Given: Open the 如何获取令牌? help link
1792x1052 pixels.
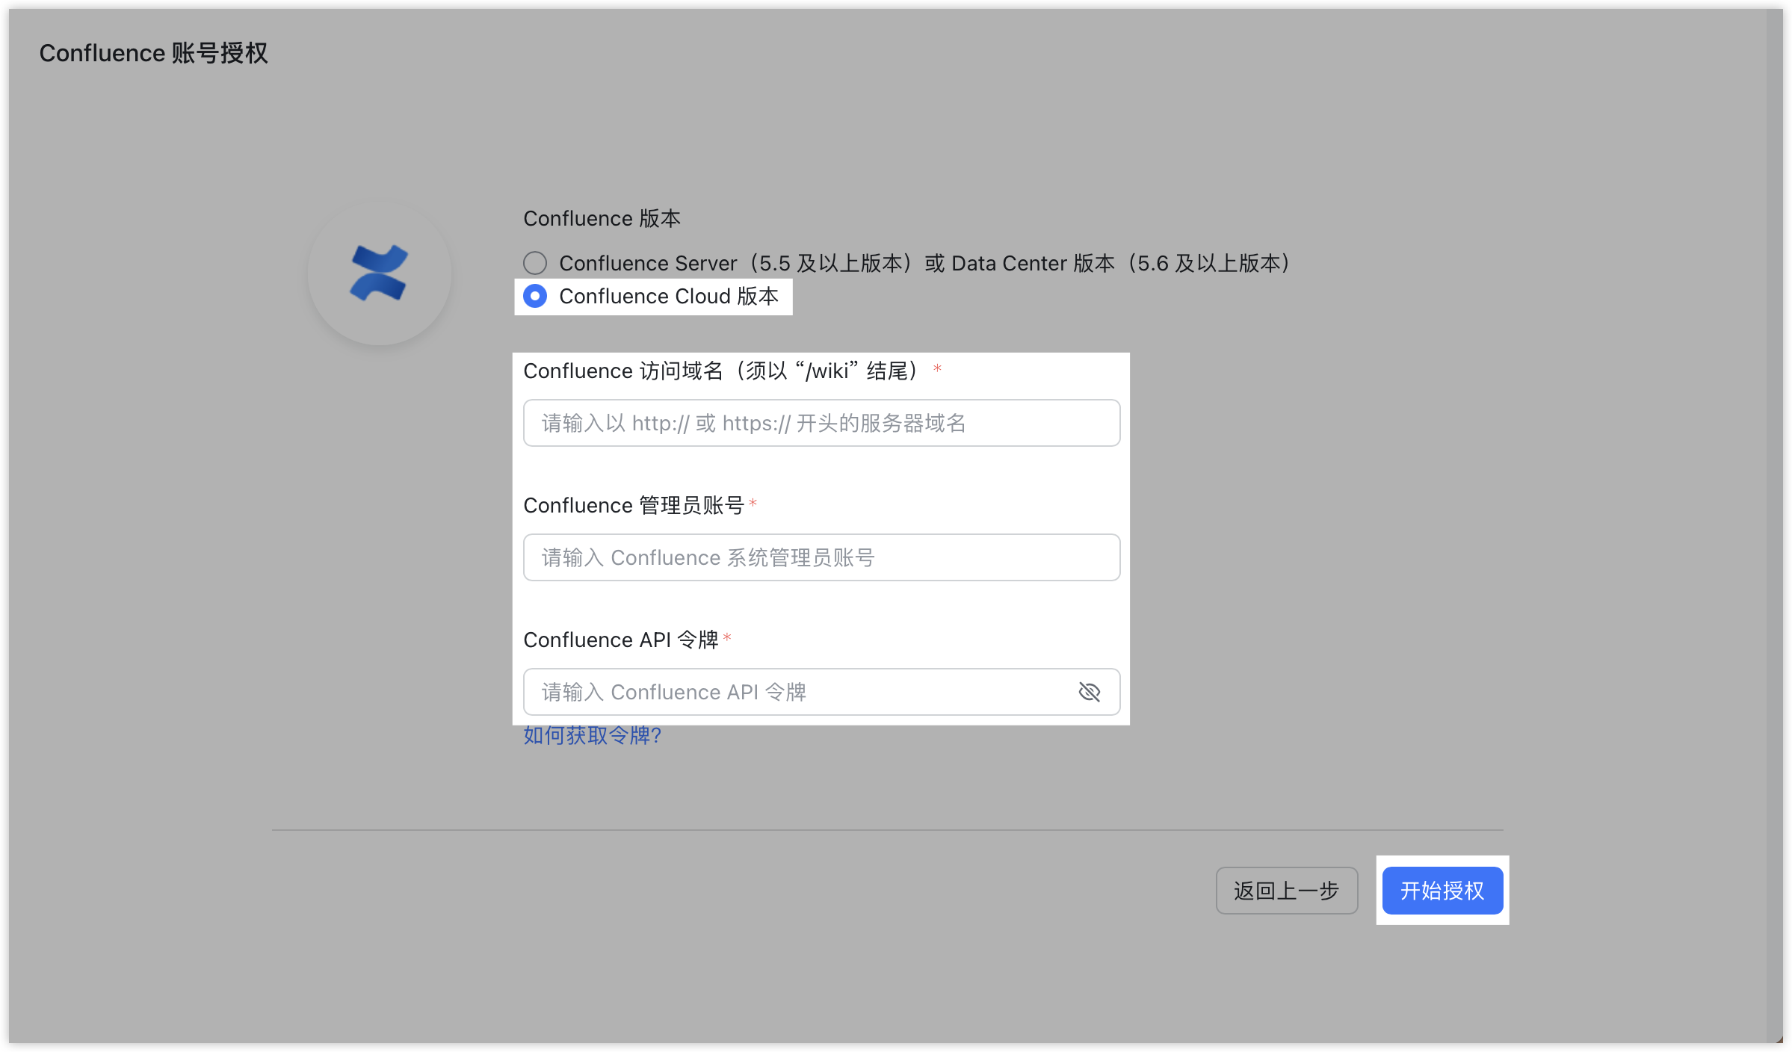Looking at the screenshot, I should pyautogui.click(x=592, y=736).
